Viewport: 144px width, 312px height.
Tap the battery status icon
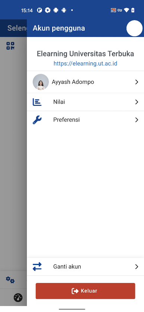point(133,10)
